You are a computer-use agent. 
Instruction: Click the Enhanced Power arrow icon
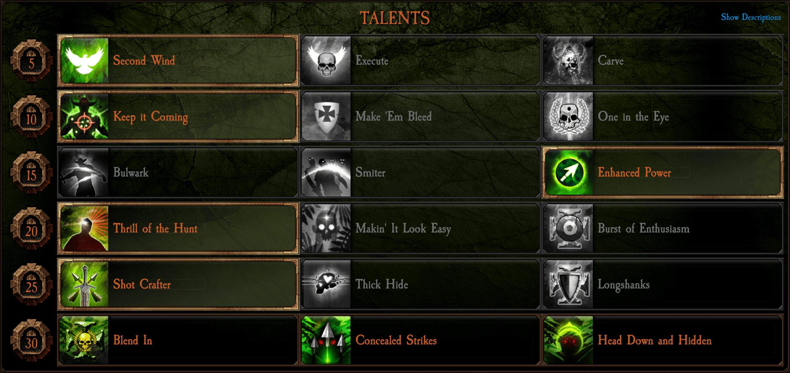[x=569, y=172]
